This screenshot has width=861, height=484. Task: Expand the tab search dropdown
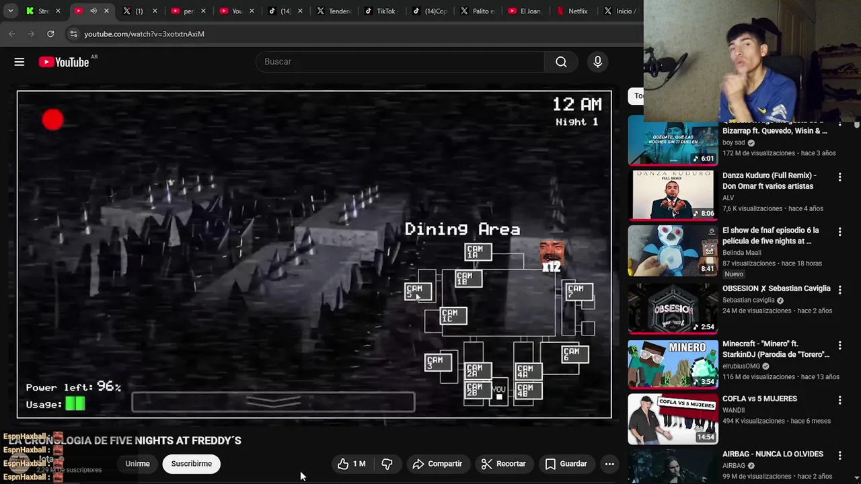click(x=10, y=11)
